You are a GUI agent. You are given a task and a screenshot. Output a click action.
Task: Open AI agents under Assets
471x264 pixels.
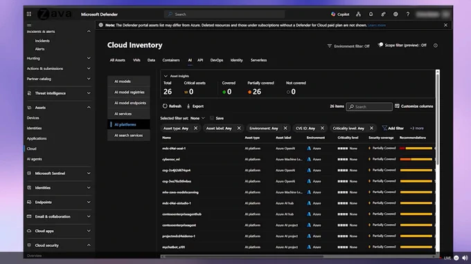[x=34, y=159]
